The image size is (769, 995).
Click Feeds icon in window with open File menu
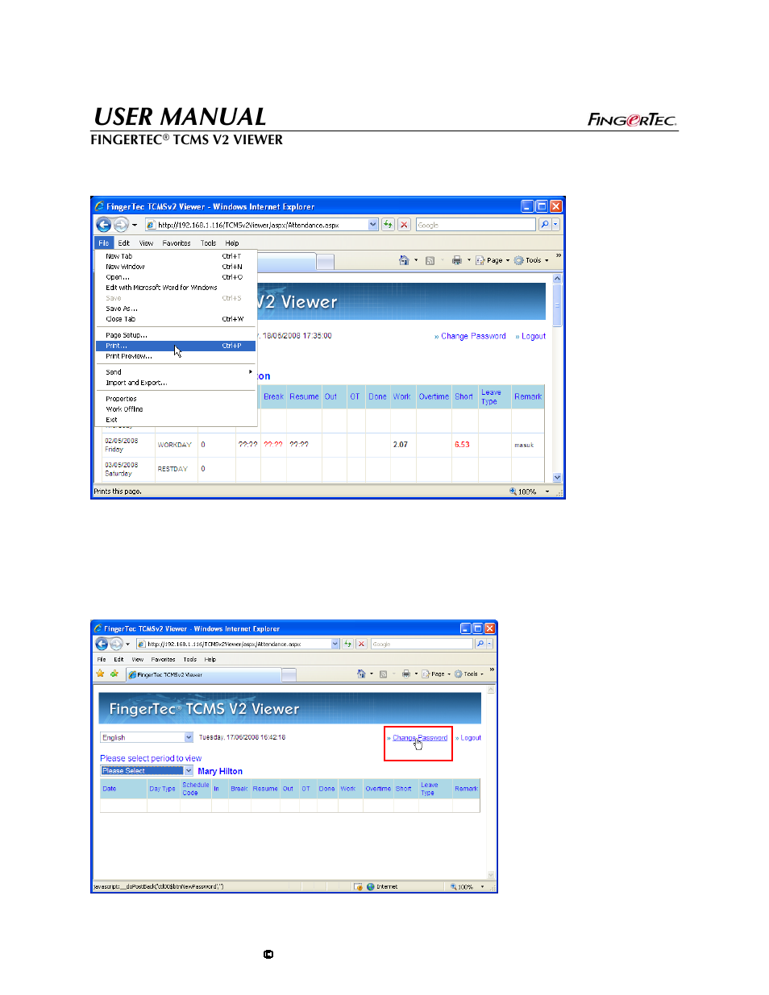430,260
